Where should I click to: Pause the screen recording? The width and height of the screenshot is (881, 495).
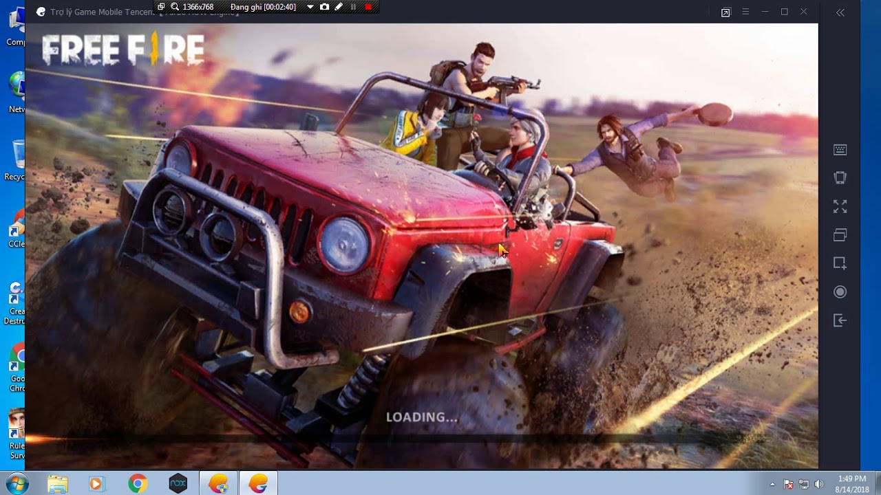tap(354, 7)
